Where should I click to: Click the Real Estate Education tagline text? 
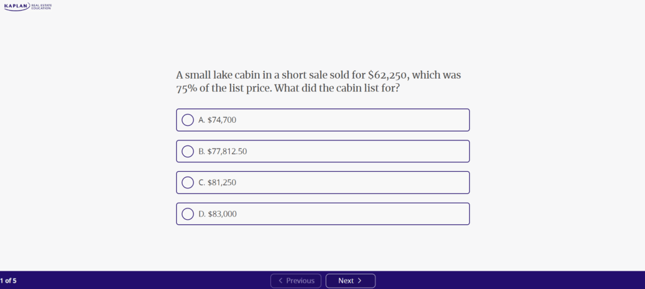pyautogui.click(x=41, y=7)
